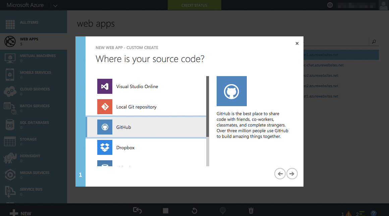Click the Microsoft Azure logo text

coord(25,5)
